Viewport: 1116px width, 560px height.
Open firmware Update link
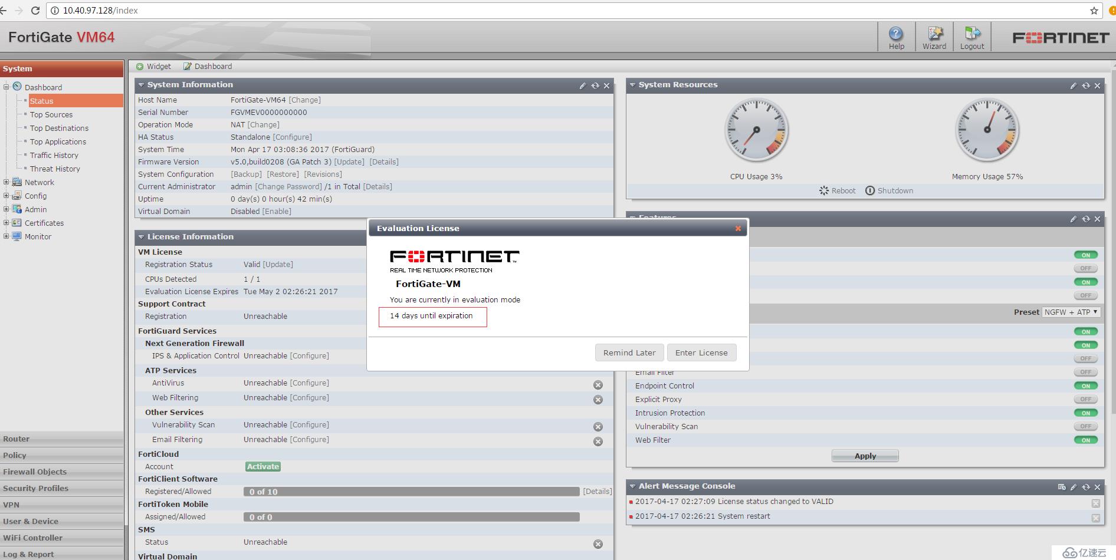(x=349, y=162)
